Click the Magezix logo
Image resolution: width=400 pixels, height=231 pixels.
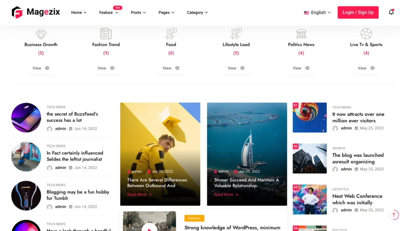tap(36, 12)
